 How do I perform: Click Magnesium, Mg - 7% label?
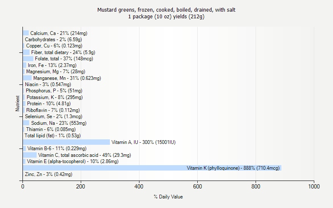pyautogui.click(x=56, y=72)
